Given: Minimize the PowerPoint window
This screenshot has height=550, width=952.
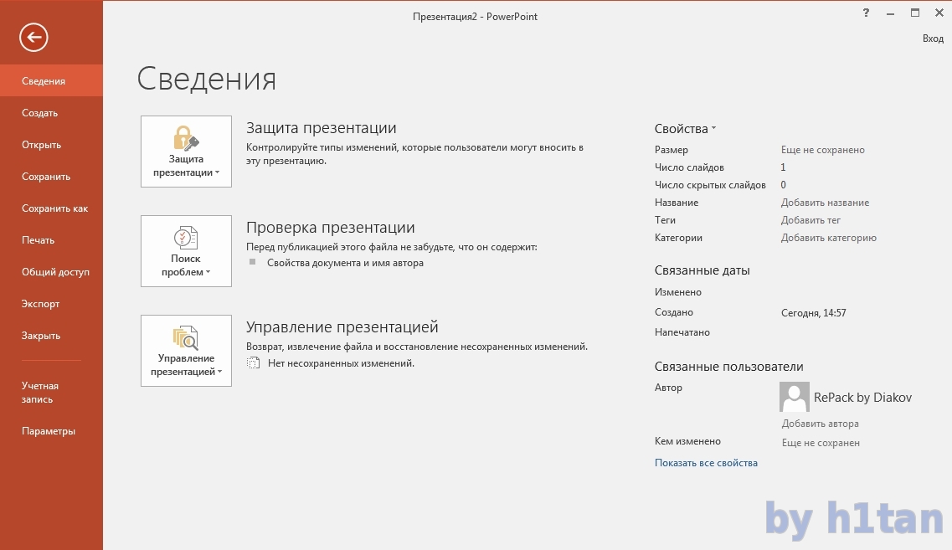Looking at the screenshot, I should [x=890, y=13].
